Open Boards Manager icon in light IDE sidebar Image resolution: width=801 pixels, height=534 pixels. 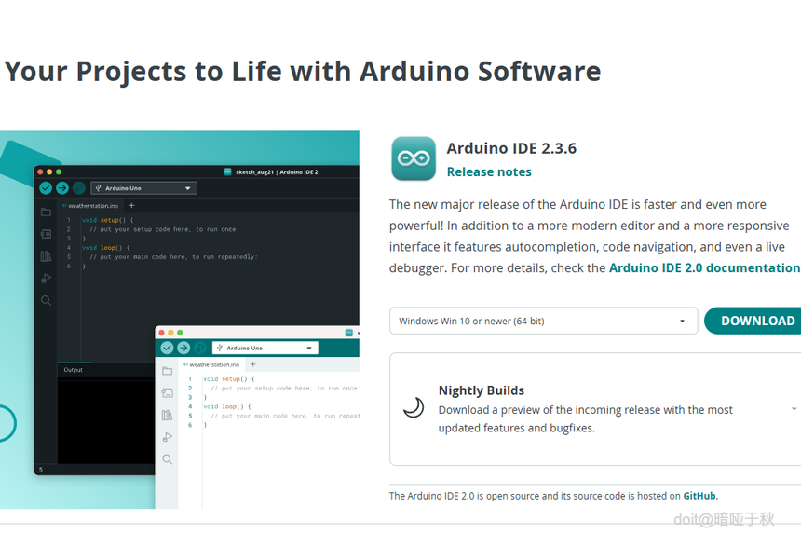tap(167, 393)
